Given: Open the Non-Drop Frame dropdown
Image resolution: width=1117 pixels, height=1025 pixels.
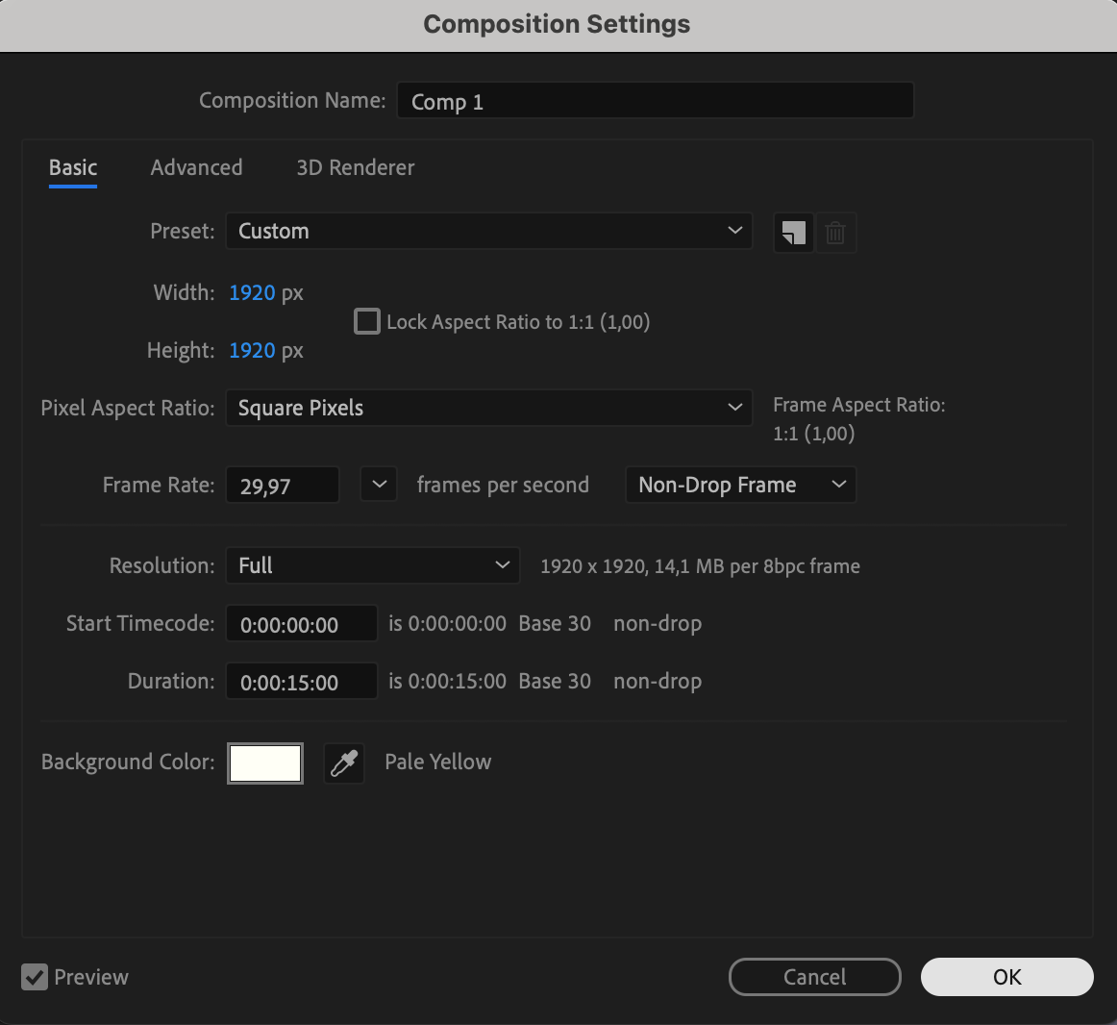Looking at the screenshot, I should pyautogui.click(x=741, y=485).
